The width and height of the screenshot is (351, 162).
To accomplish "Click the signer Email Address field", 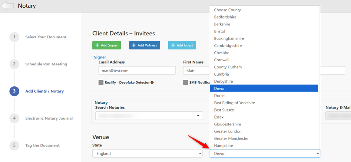I will 137,70.
